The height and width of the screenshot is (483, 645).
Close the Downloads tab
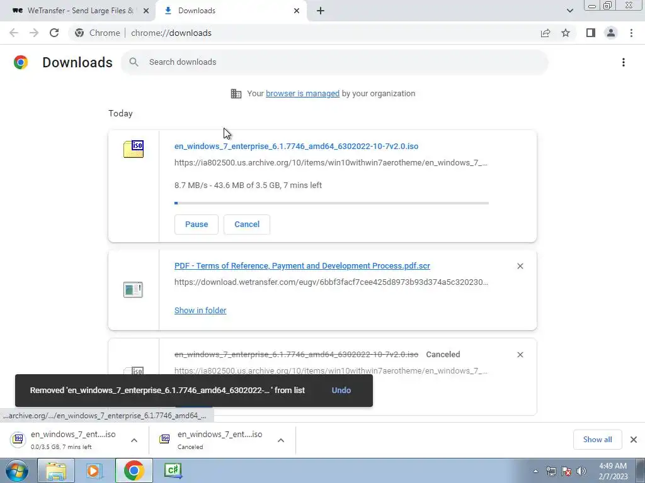click(297, 11)
